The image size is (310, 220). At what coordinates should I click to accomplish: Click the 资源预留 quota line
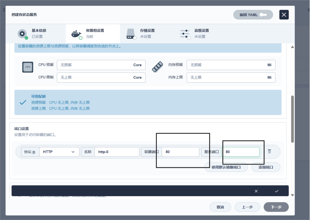[60, 102]
